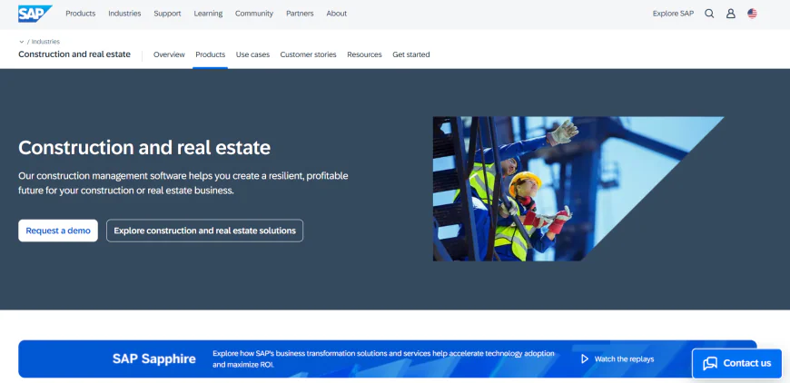Viewport: 790px width, 383px height.
Task: Open the search magnifier icon
Action: (709, 14)
